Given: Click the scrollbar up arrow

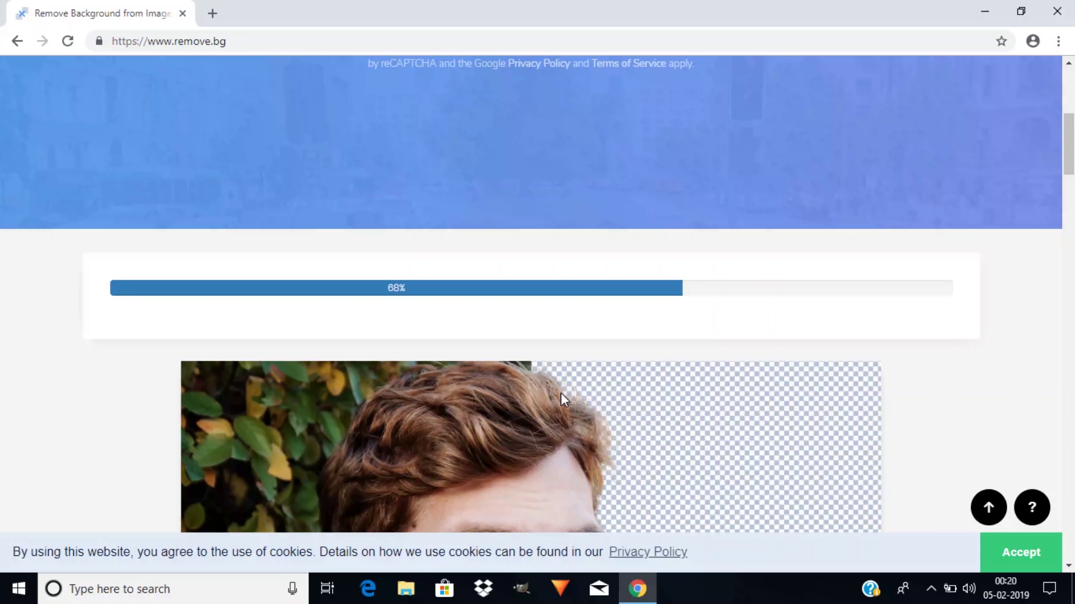Looking at the screenshot, I should (x=1068, y=63).
